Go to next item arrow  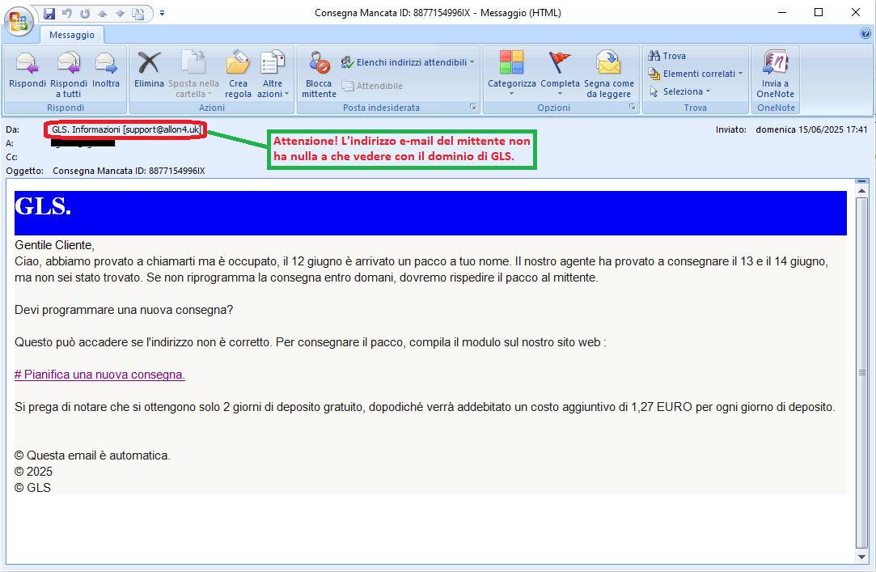tap(120, 14)
